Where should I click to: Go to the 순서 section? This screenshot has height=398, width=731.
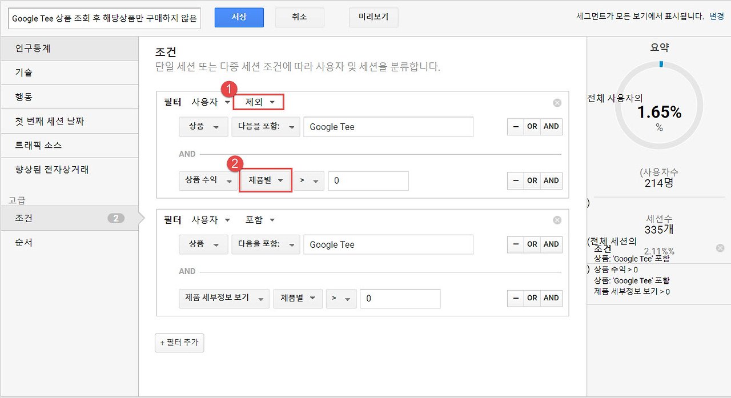click(69, 243)
